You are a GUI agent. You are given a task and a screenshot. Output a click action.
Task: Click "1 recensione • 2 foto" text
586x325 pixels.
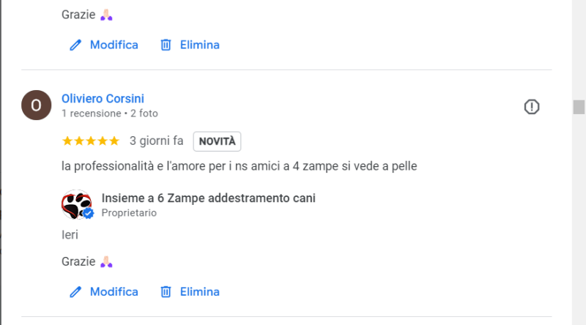pyautogui.click(x=110, y=113)
